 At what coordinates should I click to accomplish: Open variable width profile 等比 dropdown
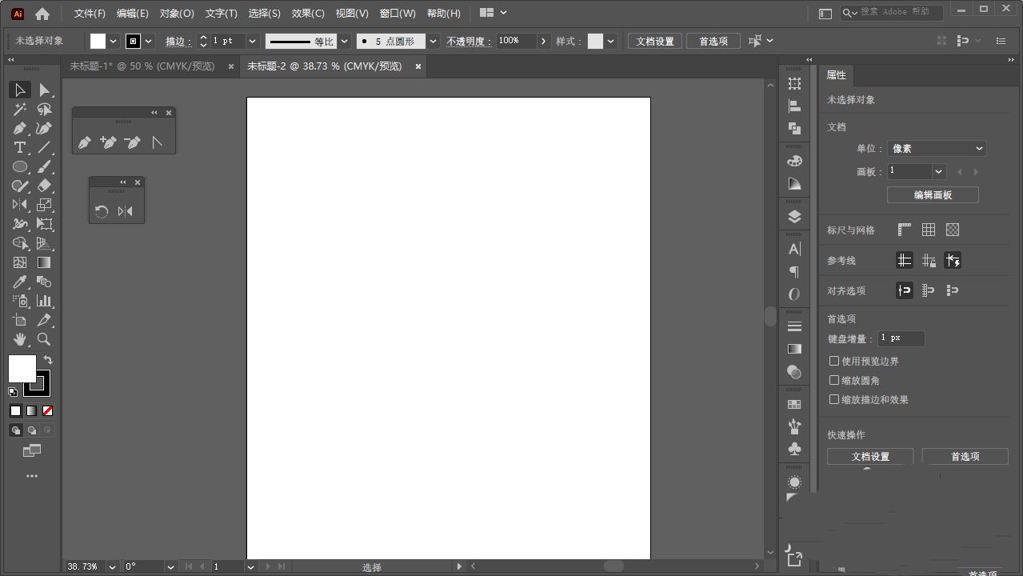[x=345, y=41]
